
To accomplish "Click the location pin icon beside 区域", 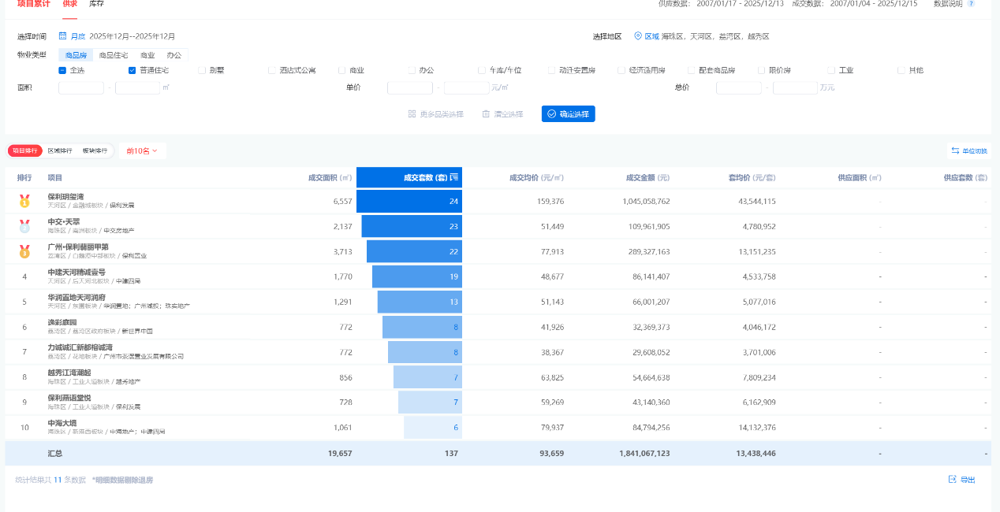I will [x=637, y=36].
